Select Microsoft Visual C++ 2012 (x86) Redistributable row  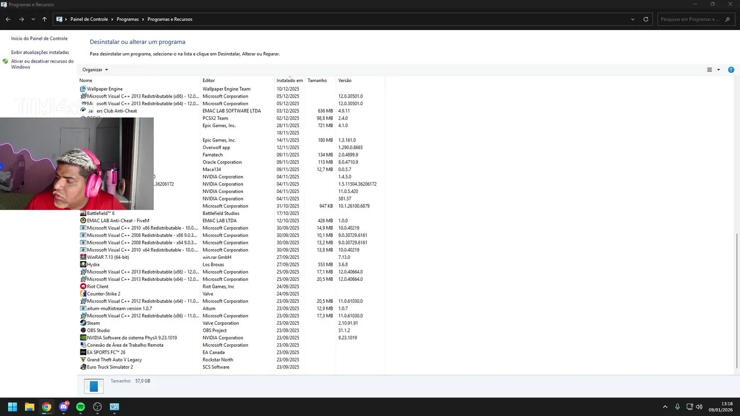tap(231, 315)
